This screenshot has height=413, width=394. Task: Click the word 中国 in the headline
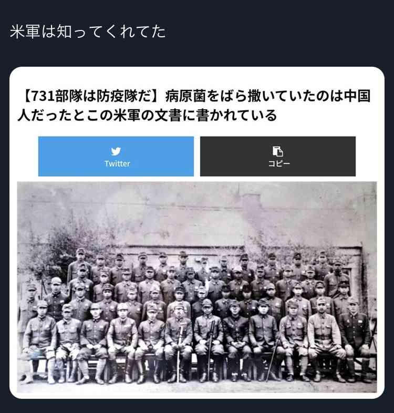(357, 96)
